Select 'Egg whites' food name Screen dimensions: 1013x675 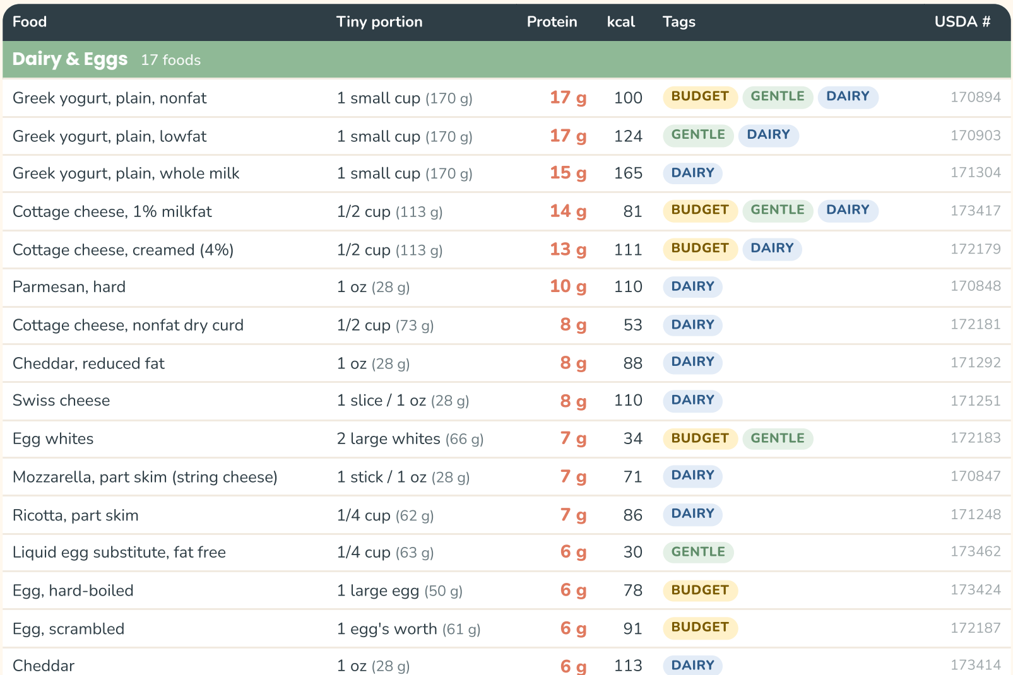[53, 439]
